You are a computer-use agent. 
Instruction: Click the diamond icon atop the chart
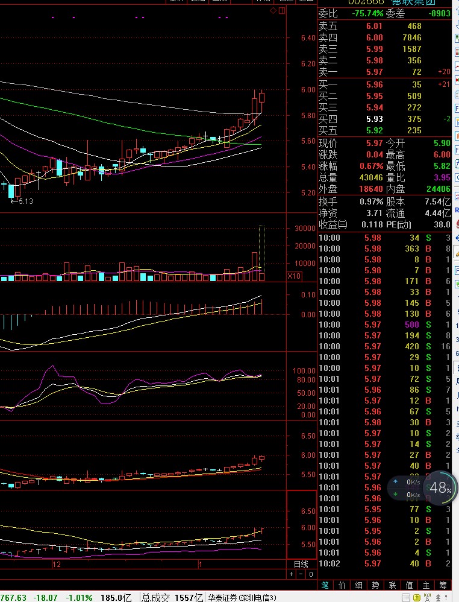(272, 11)
